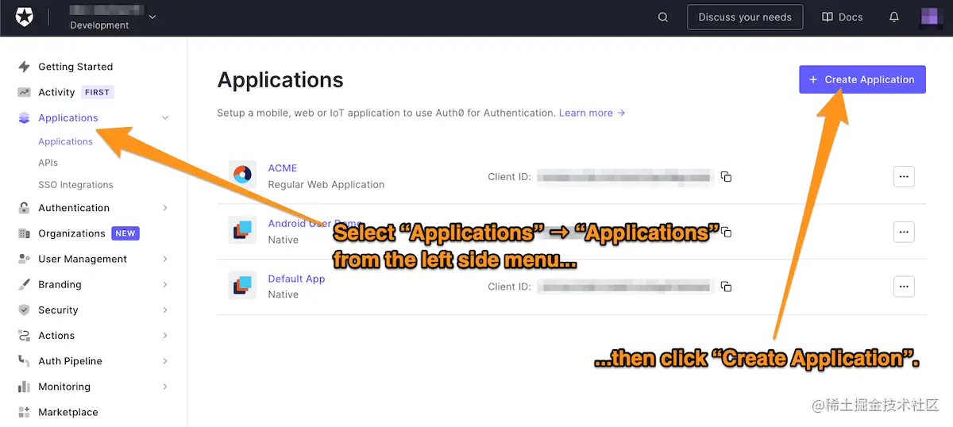Open the user avatar menu
Viewport: 953px width, 427px height.
click(931, 17)
